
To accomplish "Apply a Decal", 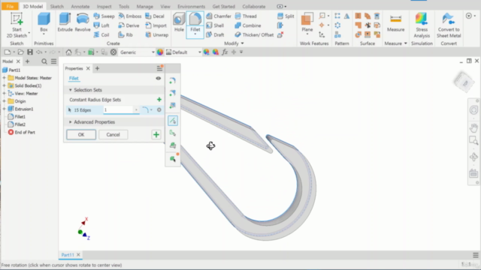I will 155,16.
